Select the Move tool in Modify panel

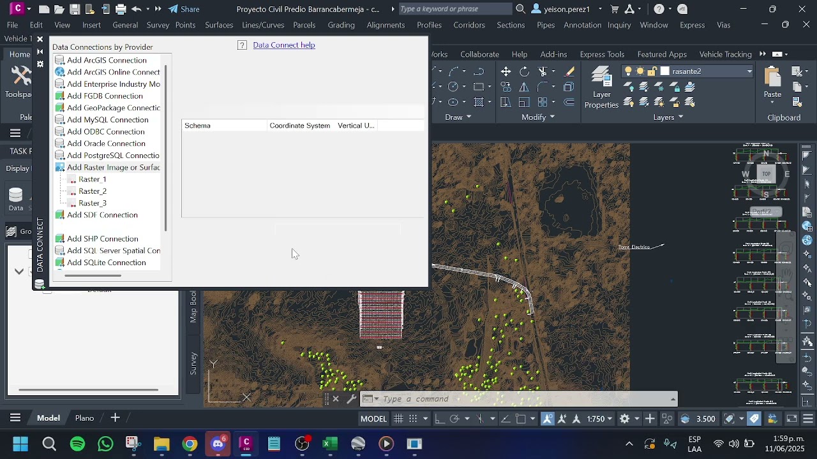[x=506, y=71]
